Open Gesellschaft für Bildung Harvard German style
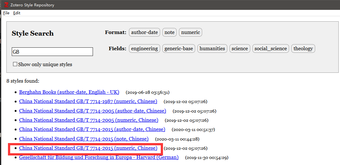This screenshot has width=340, height=165. [x=99, y=157]
